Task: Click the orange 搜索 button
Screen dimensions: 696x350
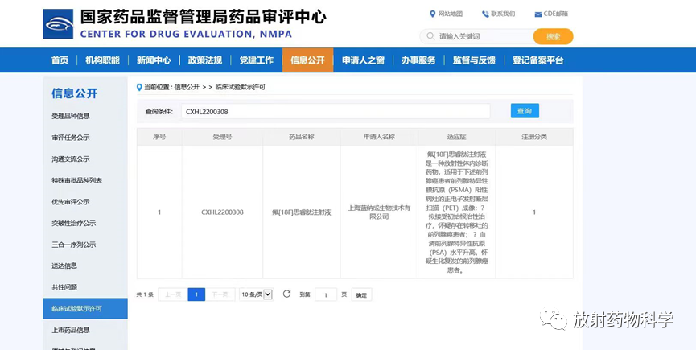Action: tap(553, 36)
